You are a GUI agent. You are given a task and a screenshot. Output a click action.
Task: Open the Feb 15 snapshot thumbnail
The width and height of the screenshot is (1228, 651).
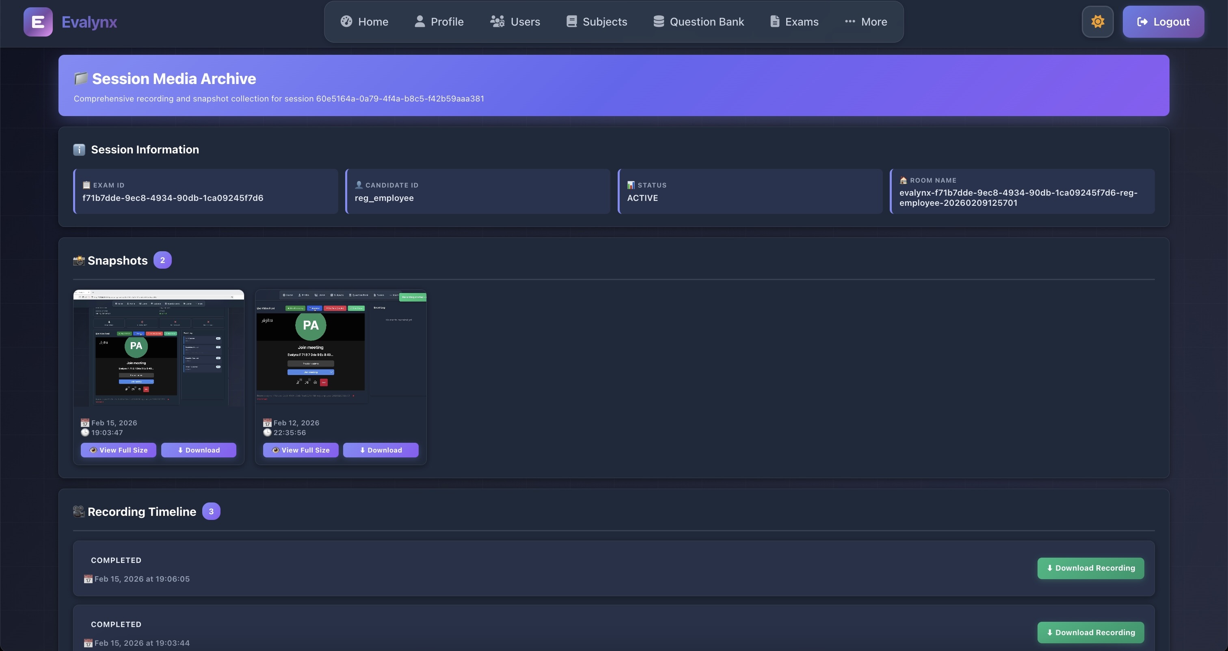pos(158,348)
